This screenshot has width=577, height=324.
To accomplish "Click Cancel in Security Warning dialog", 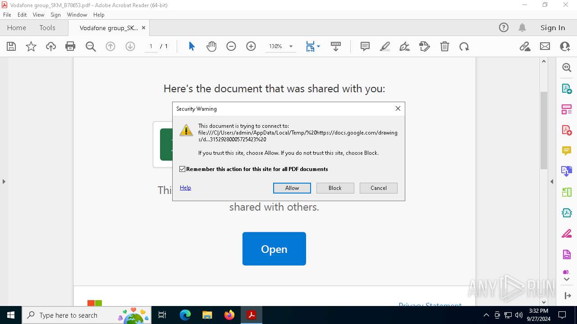I will pyautogui.click(x=379, y=188).
